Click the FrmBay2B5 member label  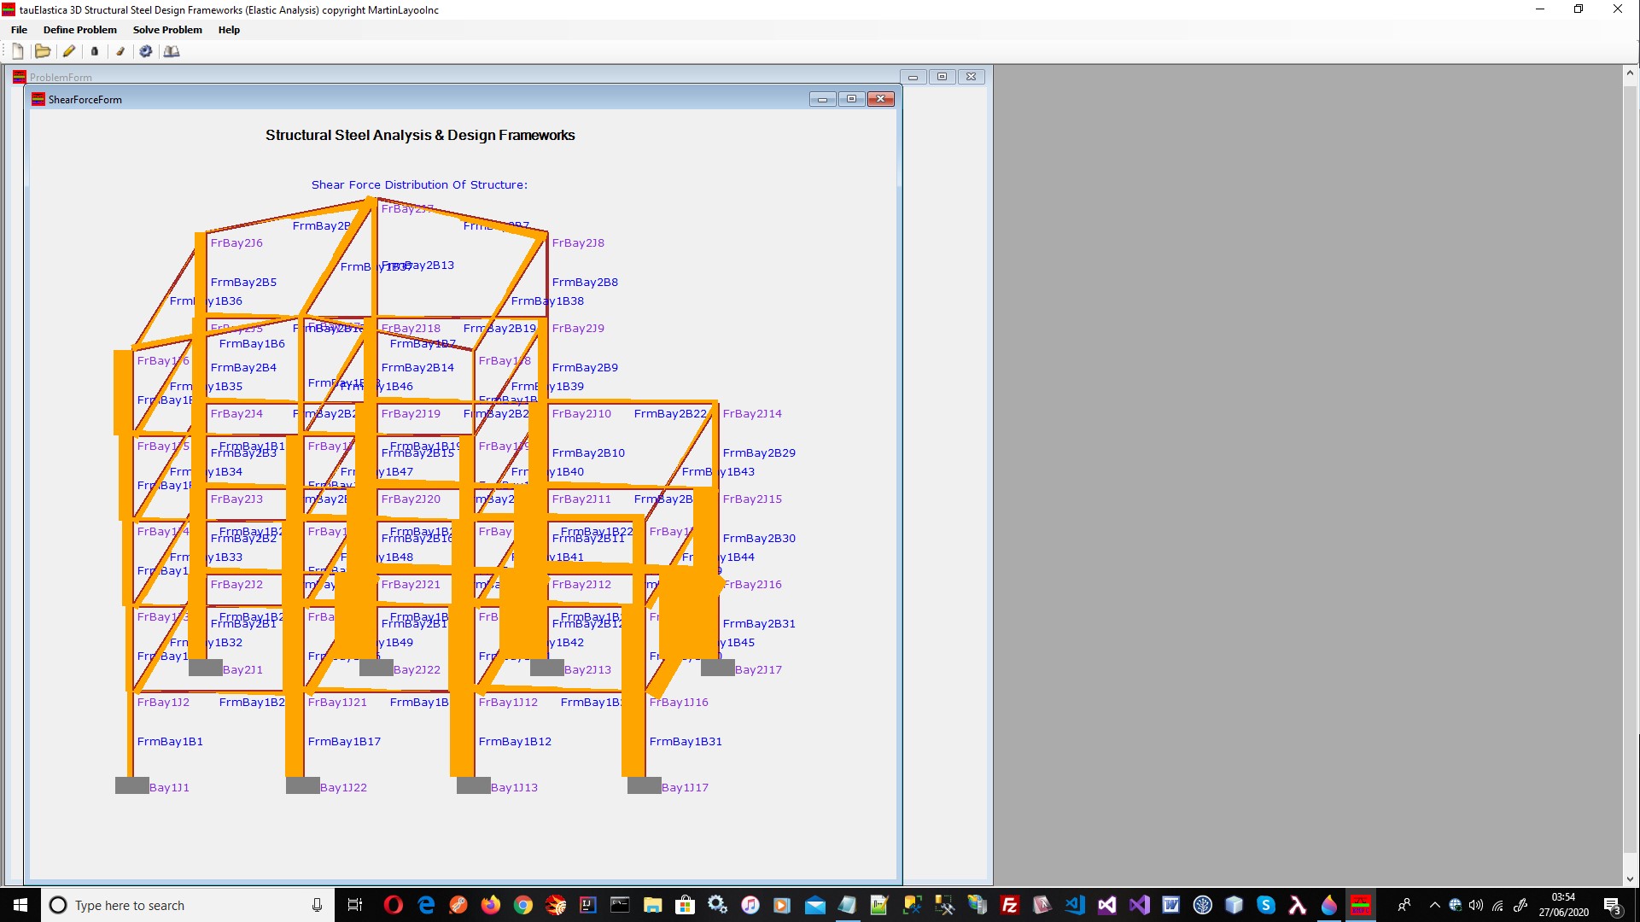(x=243, y=282)
